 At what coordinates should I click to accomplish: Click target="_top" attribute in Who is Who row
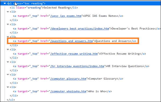pos(28,92)
